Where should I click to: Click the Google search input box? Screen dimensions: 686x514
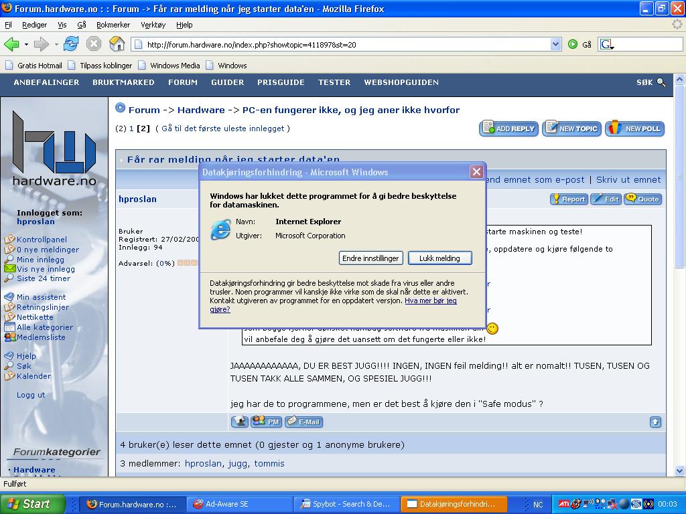point(648,44)
